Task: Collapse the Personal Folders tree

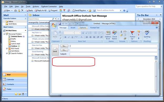Action: 4,34
